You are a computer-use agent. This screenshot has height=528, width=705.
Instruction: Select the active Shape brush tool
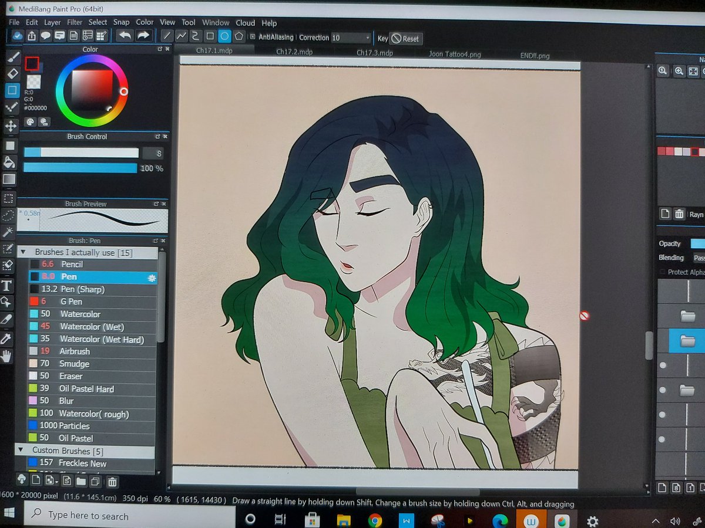(12, 90)
